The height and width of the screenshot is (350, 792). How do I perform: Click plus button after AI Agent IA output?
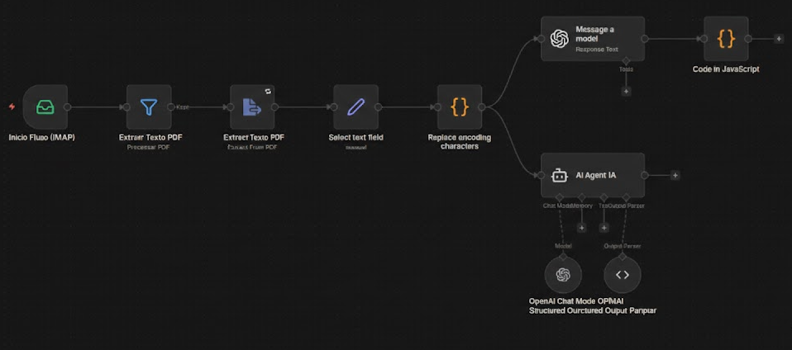pos(675,175)
